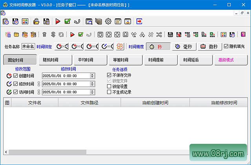Click the plain black floppy save icon

tap(170, 34)
